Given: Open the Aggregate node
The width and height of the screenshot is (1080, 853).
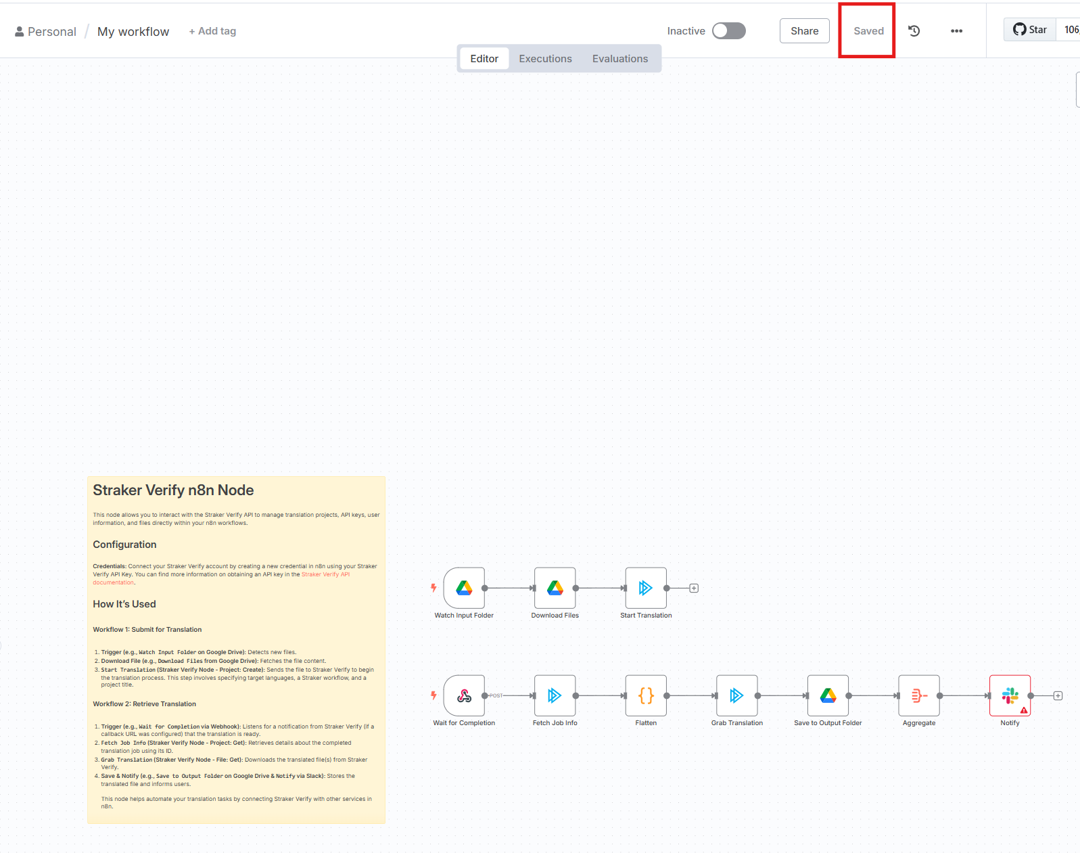Looking at the screenshot, I should click(918, 695).
